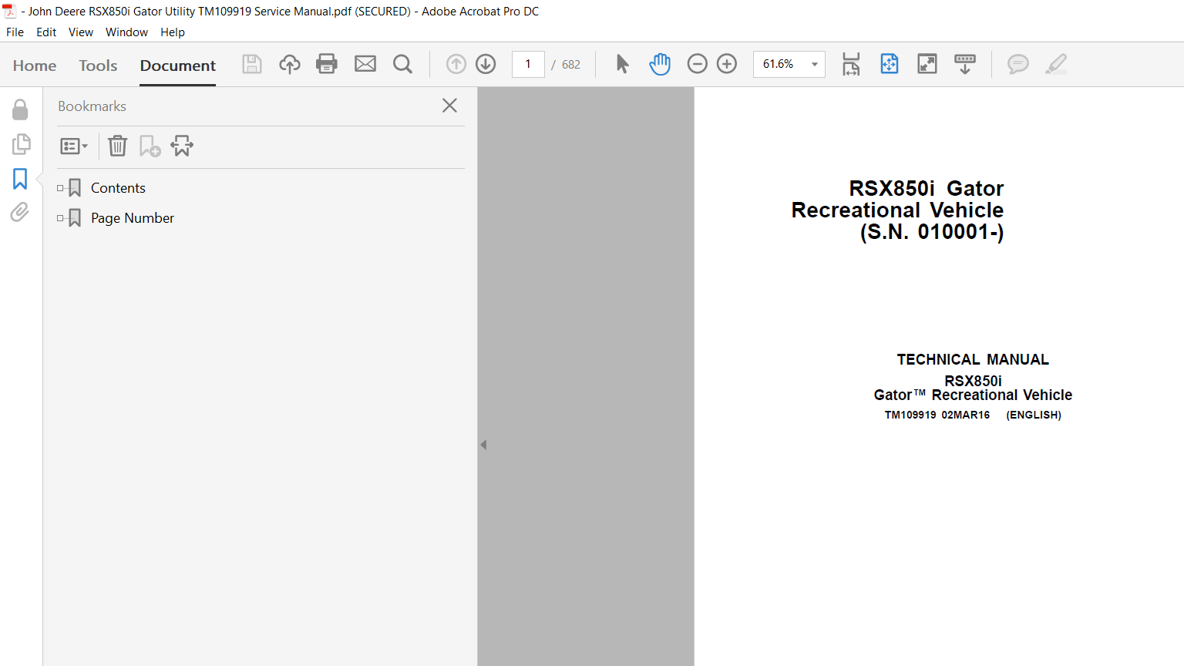Print the document
This screenshot has height=666, width=1184.
(327, 64)
